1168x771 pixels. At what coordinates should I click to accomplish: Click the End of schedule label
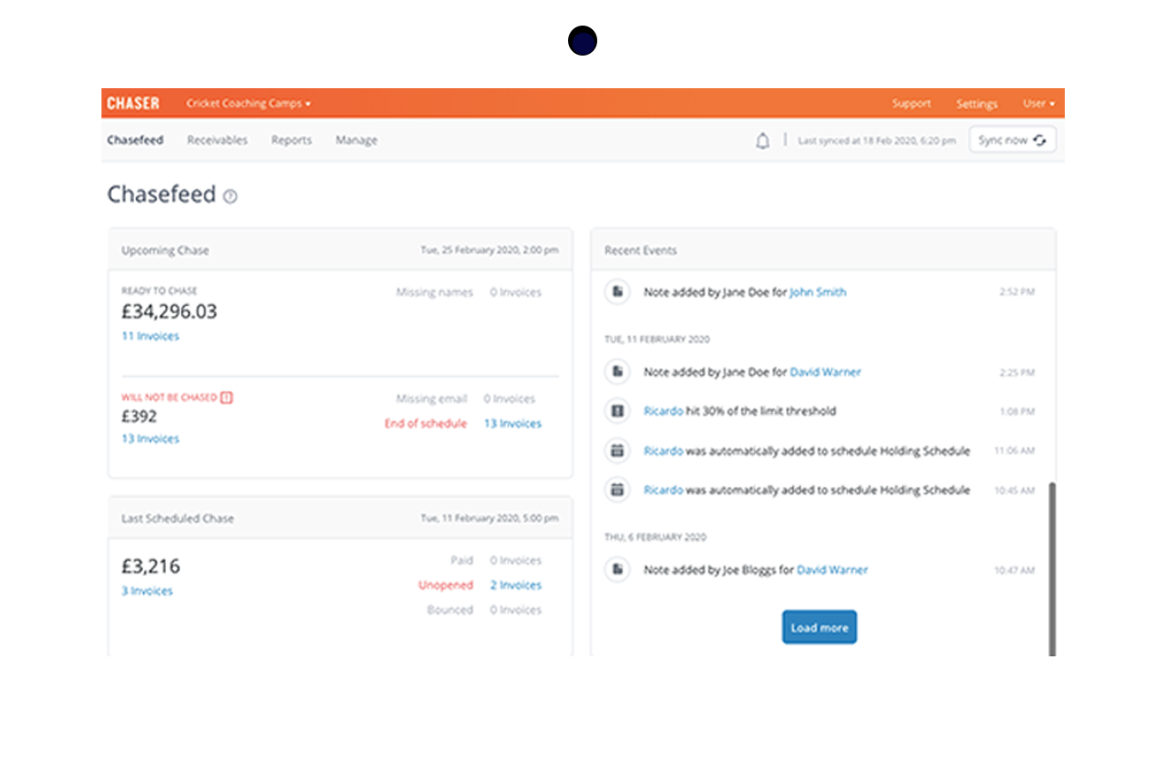click(425, 423)
